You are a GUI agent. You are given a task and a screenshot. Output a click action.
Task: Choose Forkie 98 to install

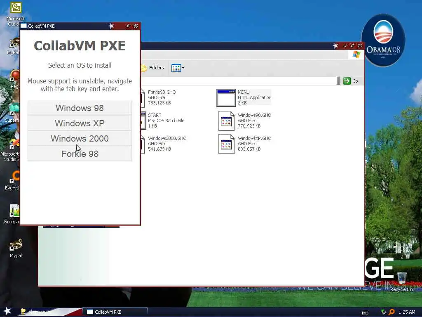pyautogui.click(x=80, y=154)
